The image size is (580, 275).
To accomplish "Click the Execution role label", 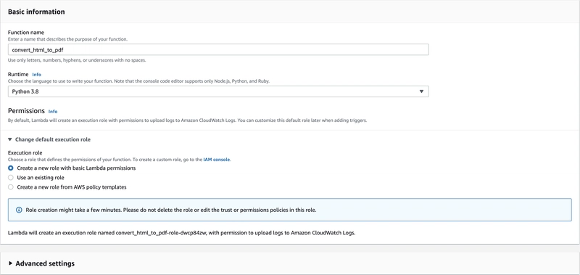I will [25, 153].
